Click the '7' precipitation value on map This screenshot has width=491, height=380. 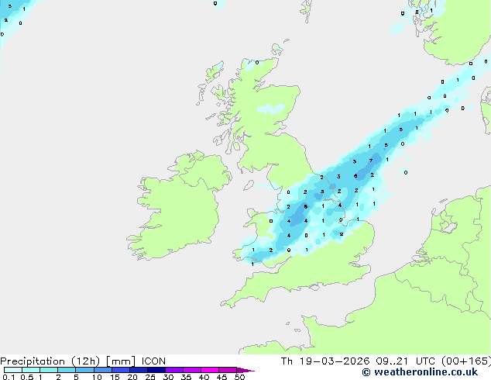371,161
